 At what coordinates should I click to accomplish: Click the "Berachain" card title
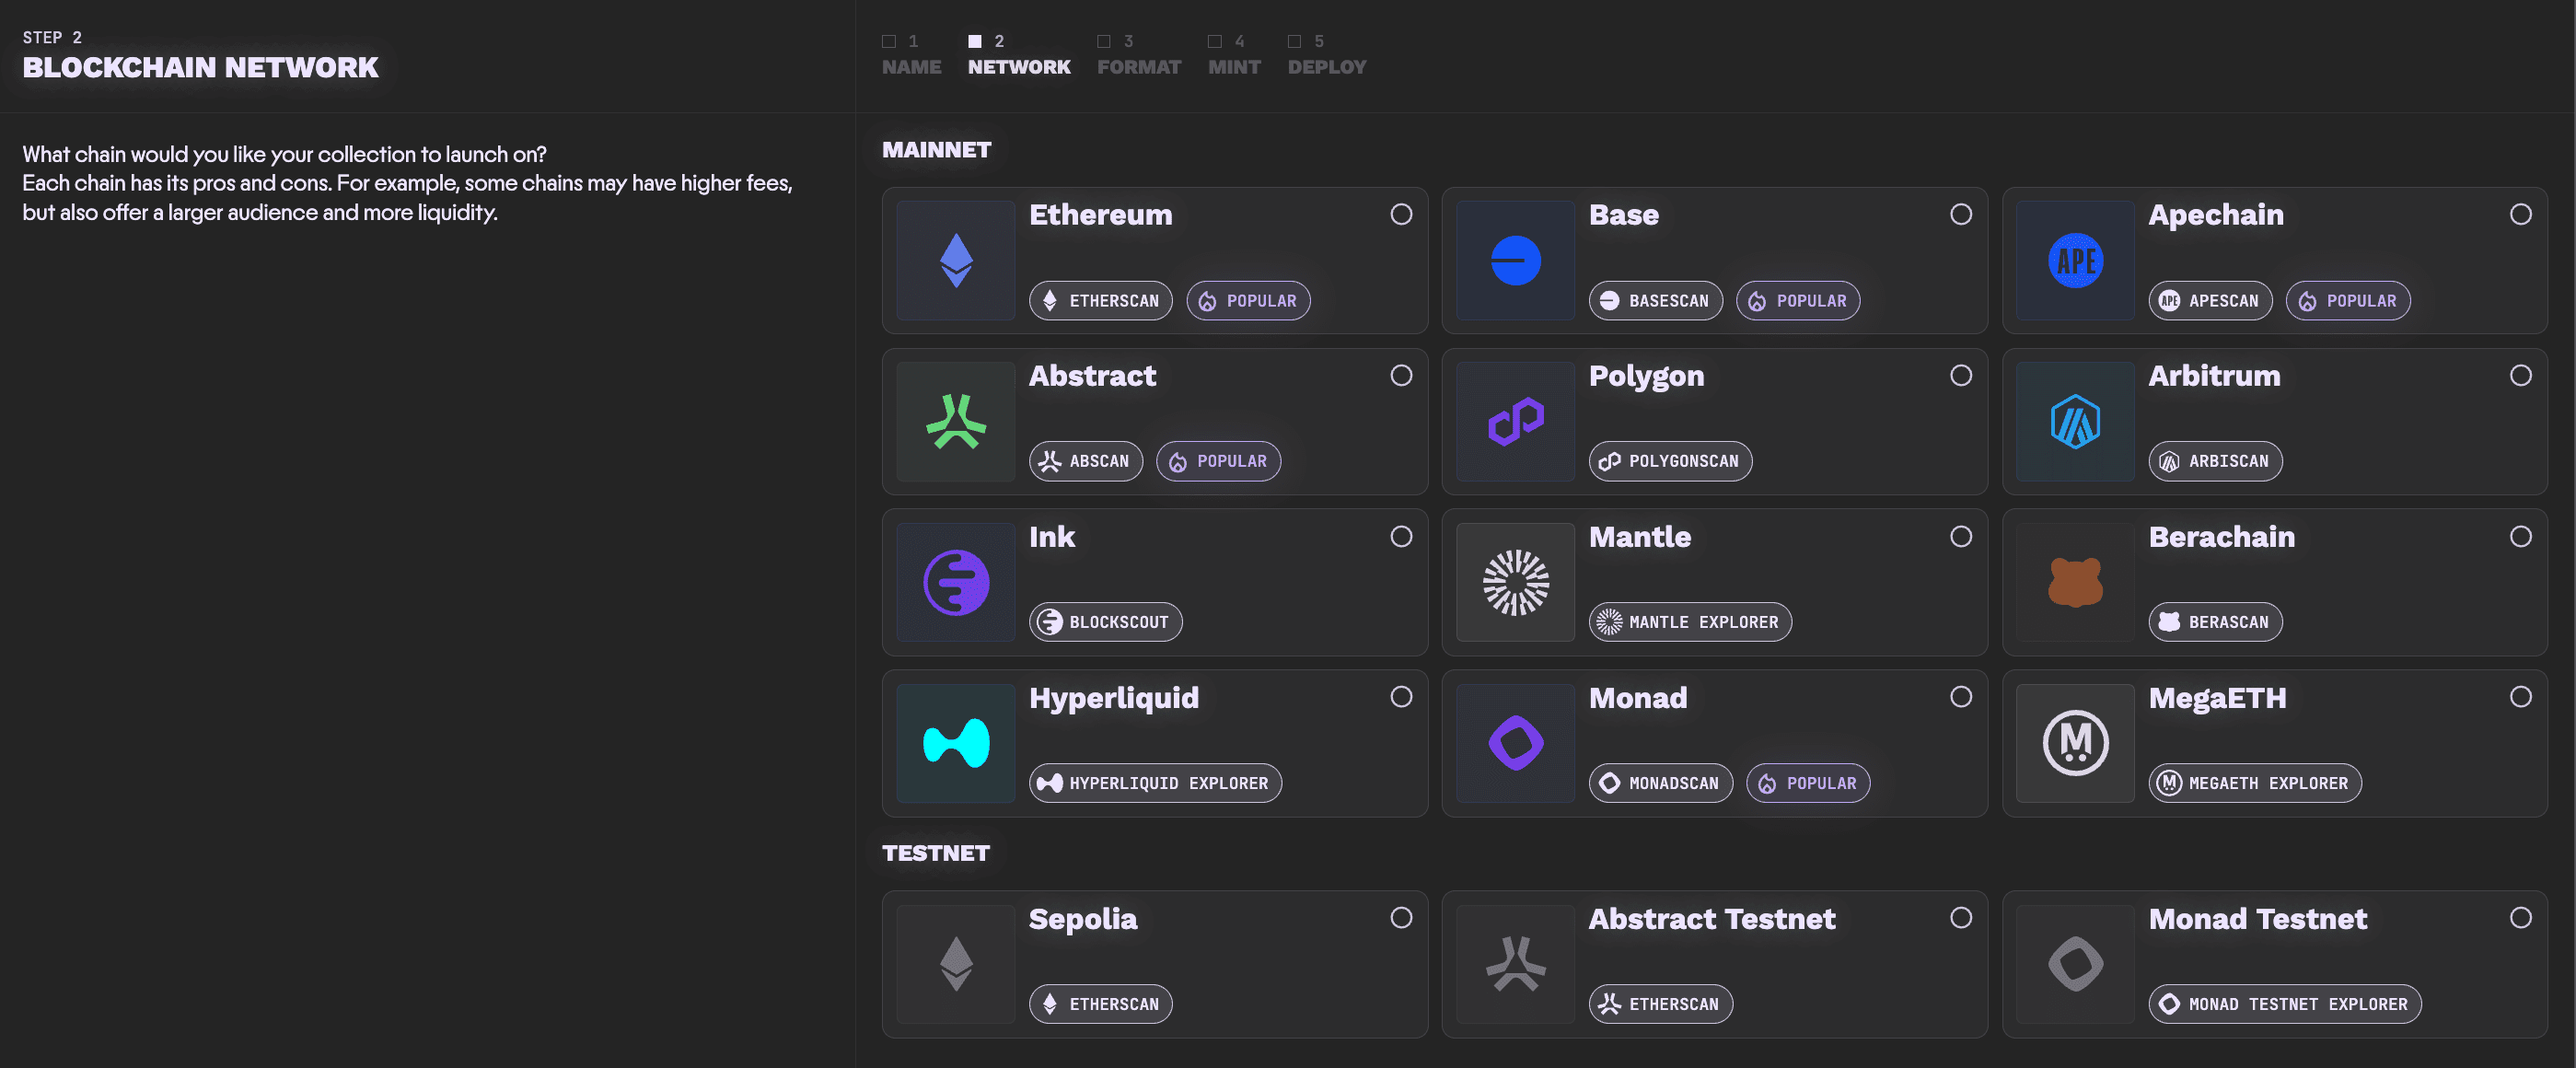[x=2221, y=537]
